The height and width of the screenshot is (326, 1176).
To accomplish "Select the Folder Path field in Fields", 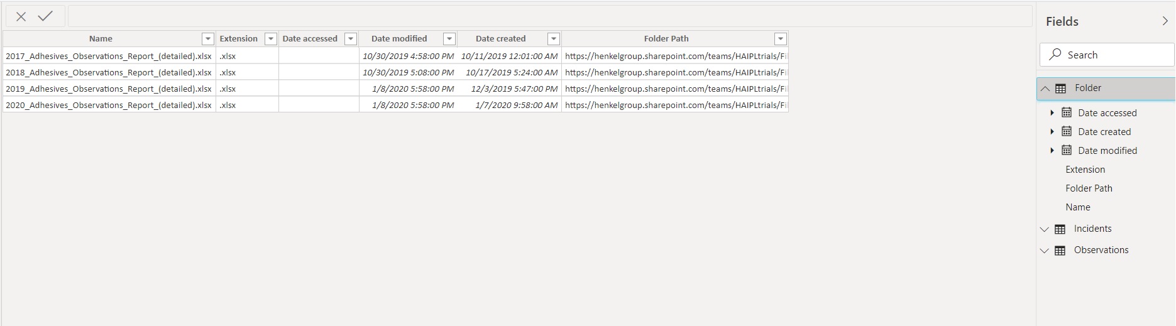I will point(1089,188).
